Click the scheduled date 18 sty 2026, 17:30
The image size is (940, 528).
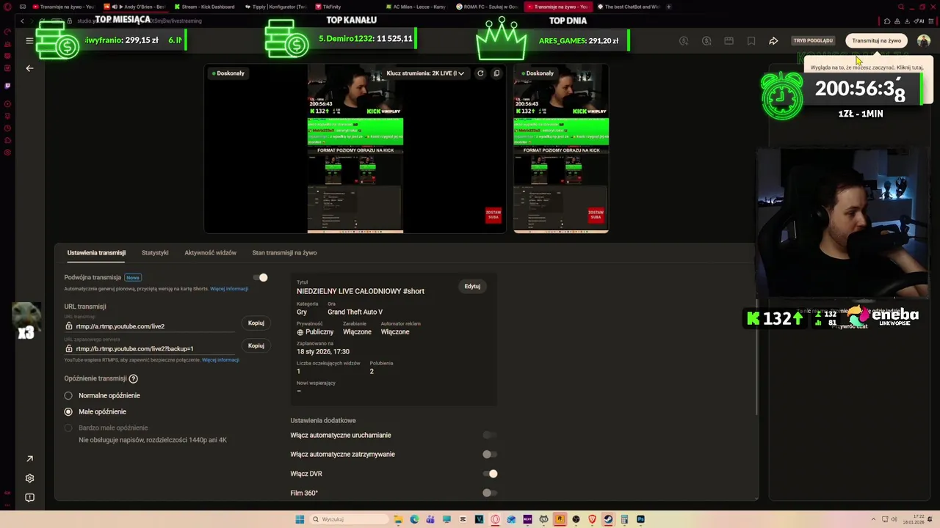click(x=323, y=351)
